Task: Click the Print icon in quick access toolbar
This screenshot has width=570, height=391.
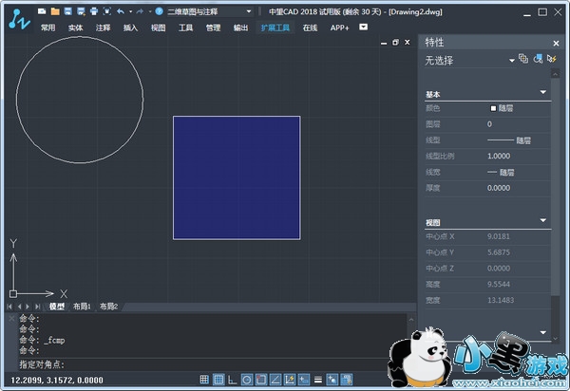Action: click(x=93, y=11)
